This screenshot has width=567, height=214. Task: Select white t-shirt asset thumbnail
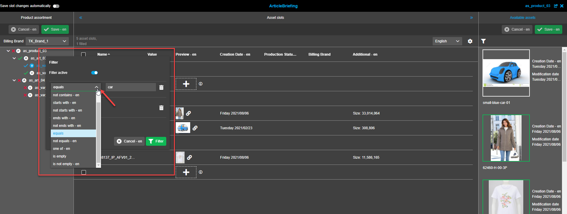[x=506, y=197]
